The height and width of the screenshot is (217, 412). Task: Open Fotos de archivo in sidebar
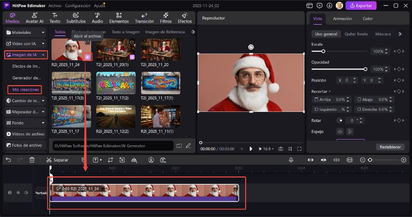point(25,145)
